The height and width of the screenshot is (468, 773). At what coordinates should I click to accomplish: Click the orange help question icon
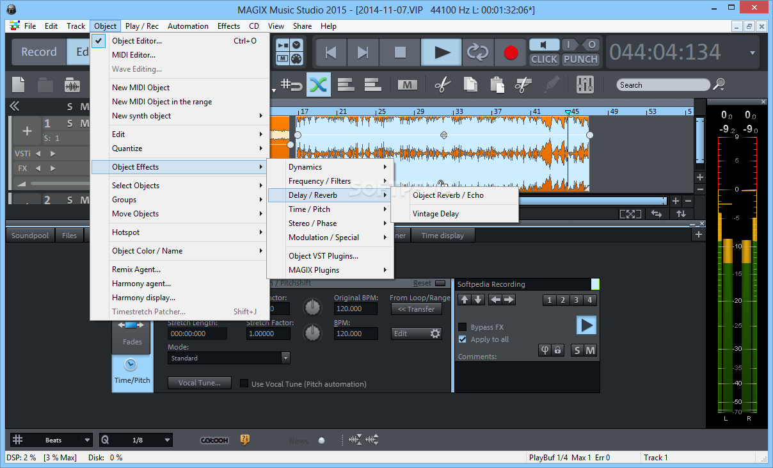(x=244, y=440)
